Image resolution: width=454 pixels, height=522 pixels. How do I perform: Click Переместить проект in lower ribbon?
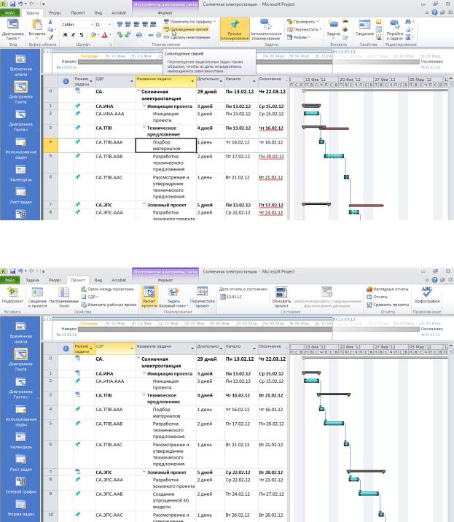202,297
